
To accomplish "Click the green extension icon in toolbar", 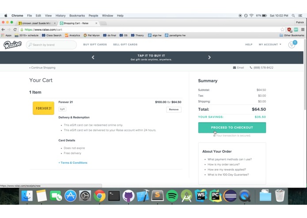I will pyautogui.click(x=296, y=30).
